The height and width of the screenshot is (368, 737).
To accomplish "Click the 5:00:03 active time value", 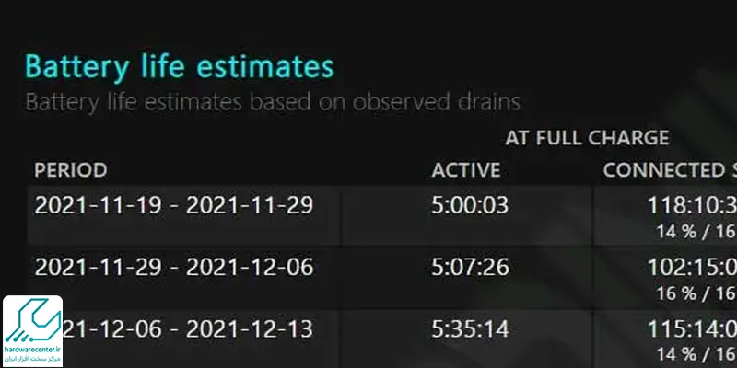I will click(470, 205).
